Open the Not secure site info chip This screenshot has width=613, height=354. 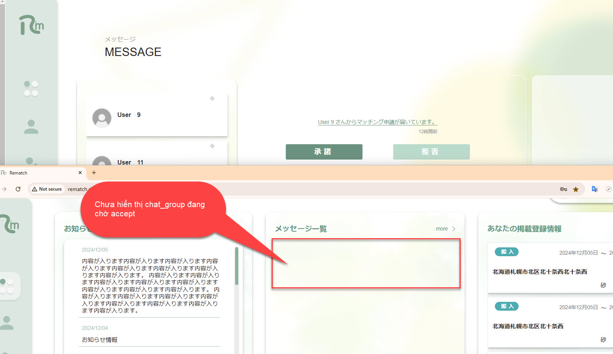[47, 189]
